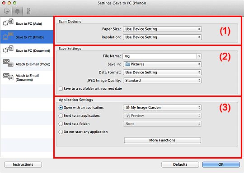Confirm settings with the OK button
This screenshot has height=173, width=244.
pos(221,164)
